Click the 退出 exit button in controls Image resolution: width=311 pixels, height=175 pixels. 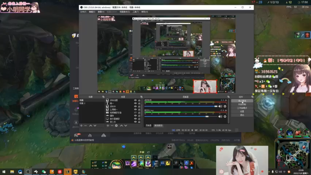pyautogui.click(x=242, y=115)
